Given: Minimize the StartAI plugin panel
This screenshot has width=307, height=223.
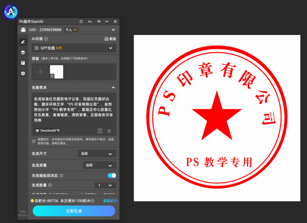Looking at the screenshot, I should click(x=107, y=22).
